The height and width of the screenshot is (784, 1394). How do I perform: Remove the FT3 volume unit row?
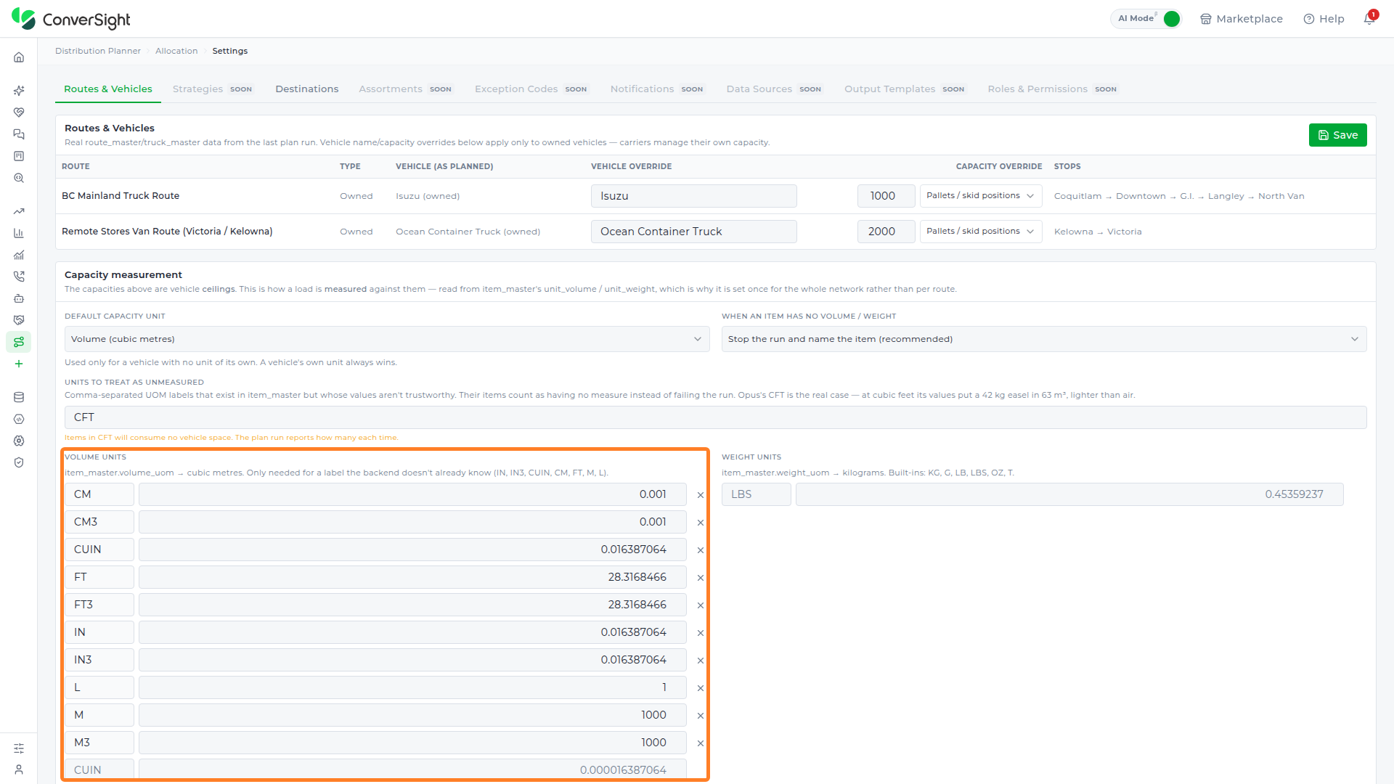click(x=701, y=605)
